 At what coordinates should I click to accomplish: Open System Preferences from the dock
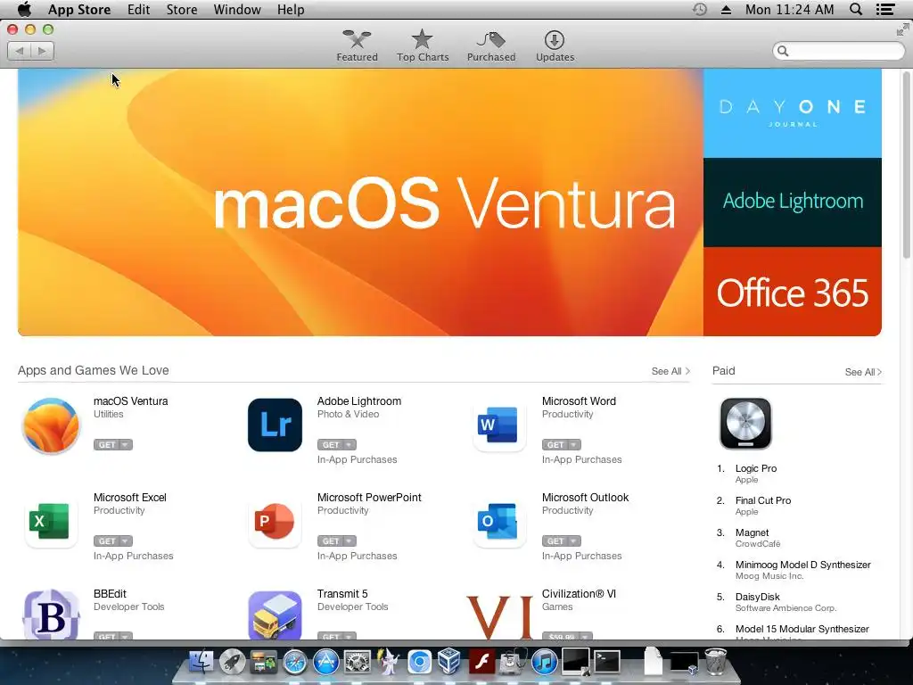[357, 662]
